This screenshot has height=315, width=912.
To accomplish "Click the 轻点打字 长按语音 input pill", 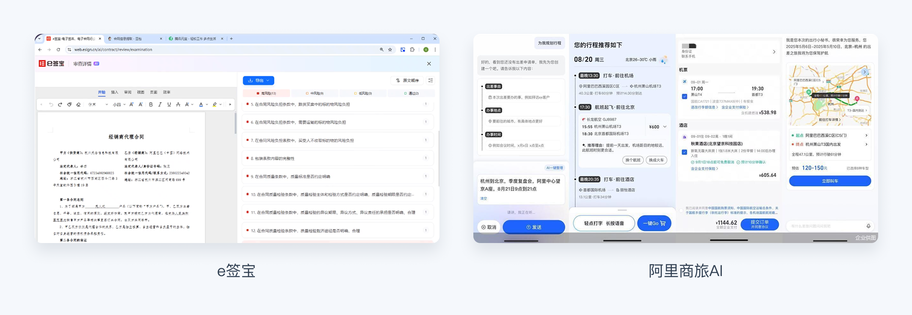I will [x=604, y=223].
